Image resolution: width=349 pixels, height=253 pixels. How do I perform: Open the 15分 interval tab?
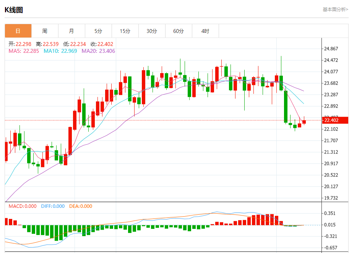[x=125, y=31]
